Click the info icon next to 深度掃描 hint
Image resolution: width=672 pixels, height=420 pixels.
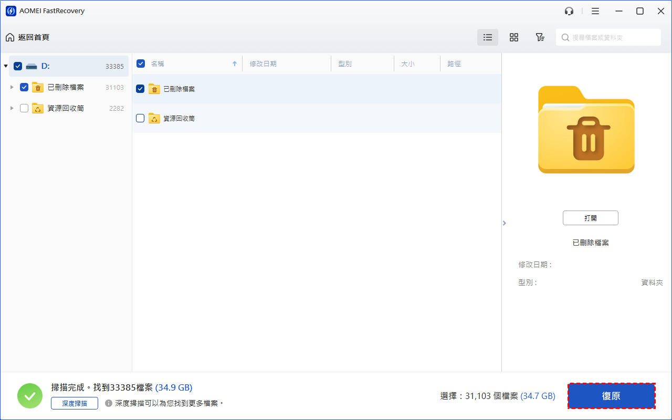tap(109, 403)
